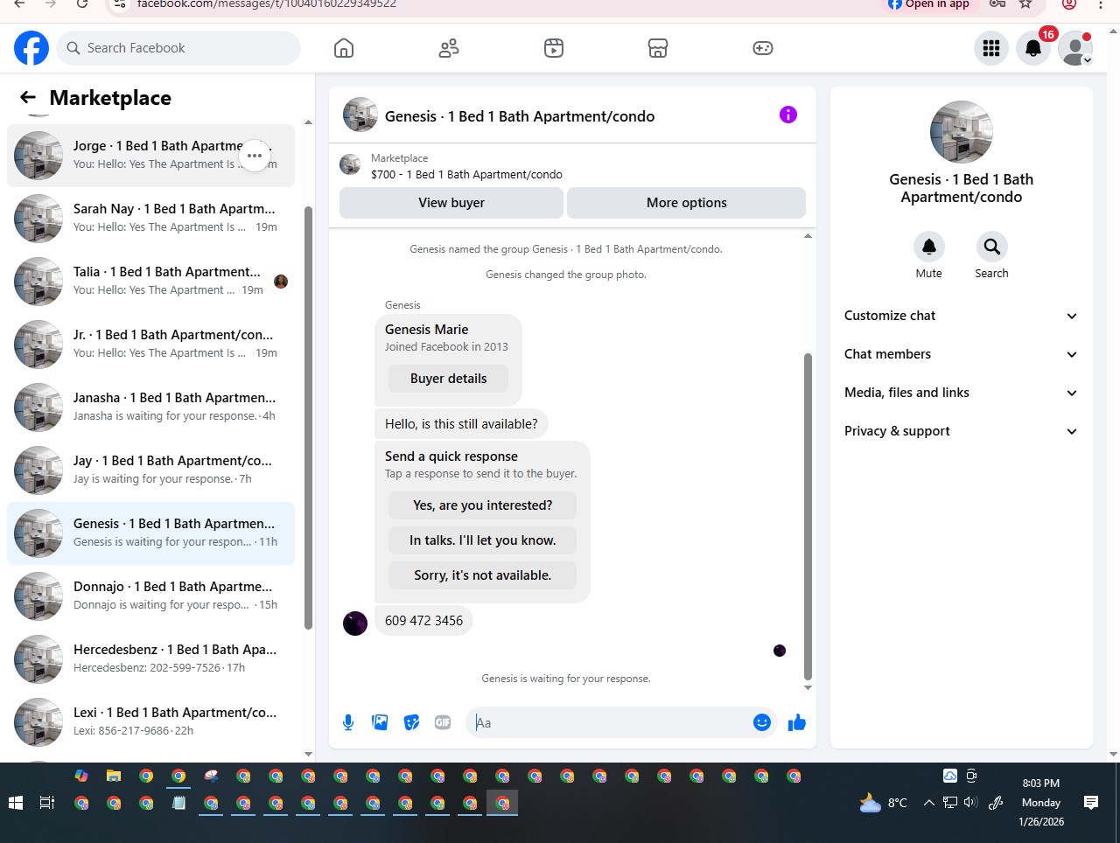Open the Facebook logo home link

coord(31,48)
